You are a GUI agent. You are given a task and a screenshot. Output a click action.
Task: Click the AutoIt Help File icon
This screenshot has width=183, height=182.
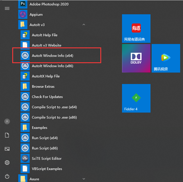[25, 35]
